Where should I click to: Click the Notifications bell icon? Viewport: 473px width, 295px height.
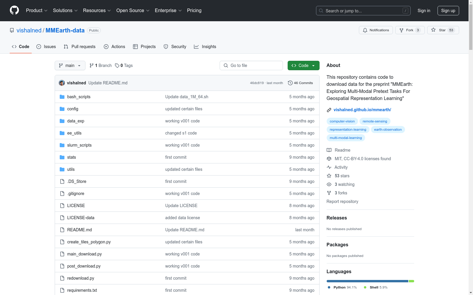click(365, 30)
